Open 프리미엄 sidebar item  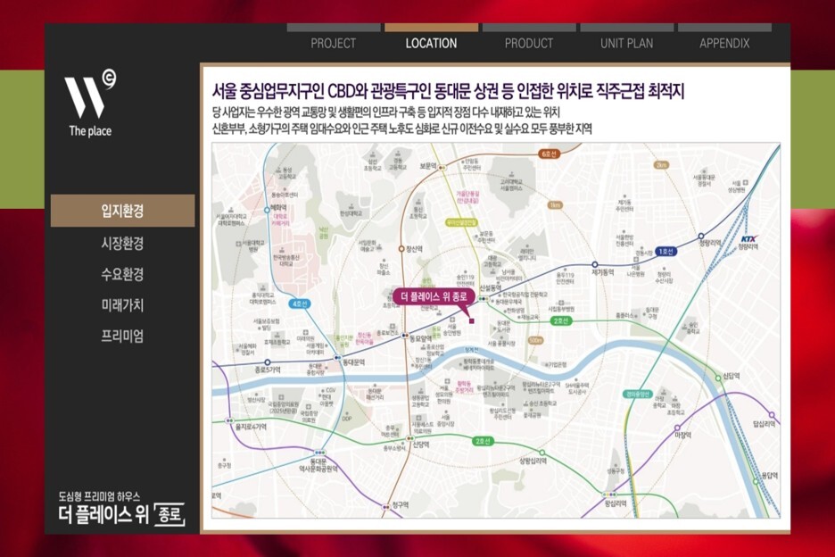(x=122, y=336)
